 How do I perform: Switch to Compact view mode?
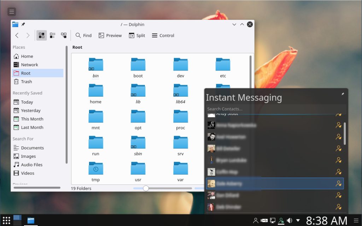click(52, 35)
